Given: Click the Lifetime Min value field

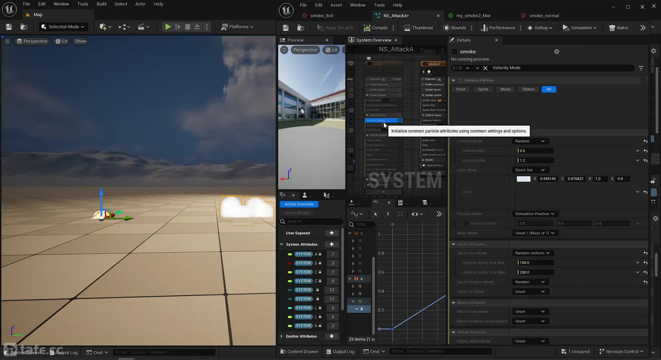Looking at the screenshot, I should point(536,151).
